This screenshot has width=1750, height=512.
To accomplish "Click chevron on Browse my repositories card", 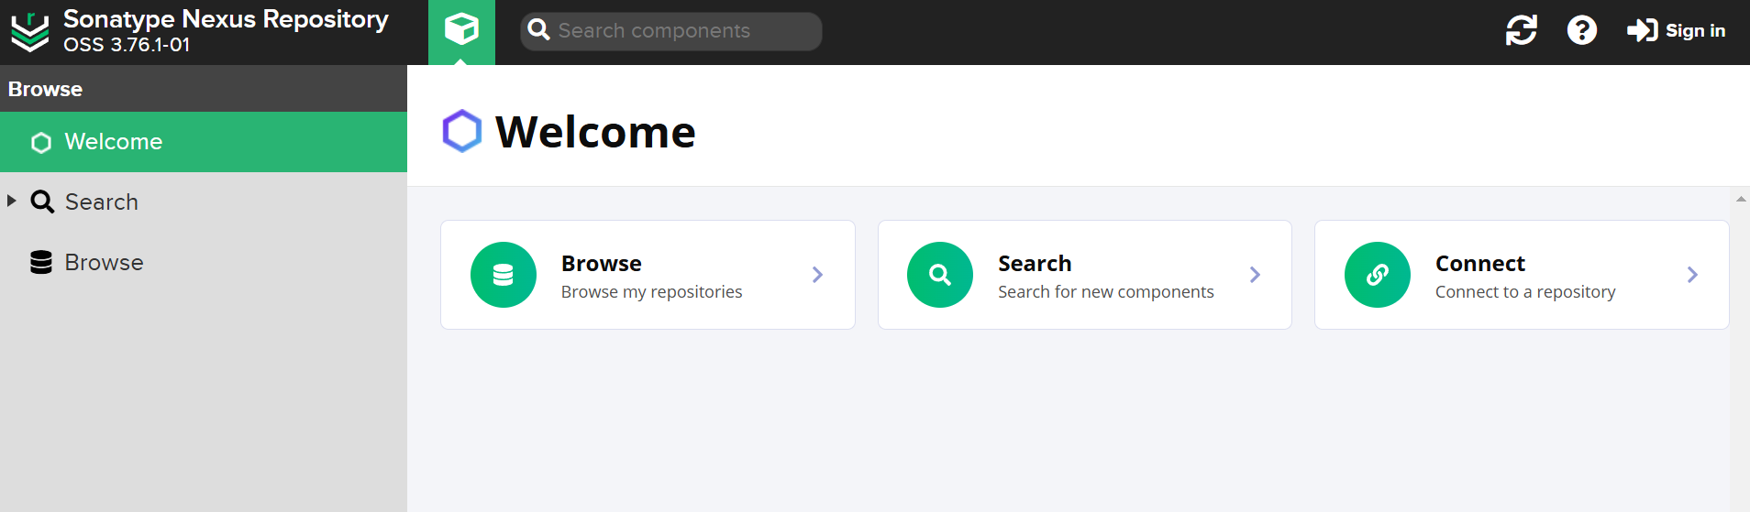I will tap(818, 275).
